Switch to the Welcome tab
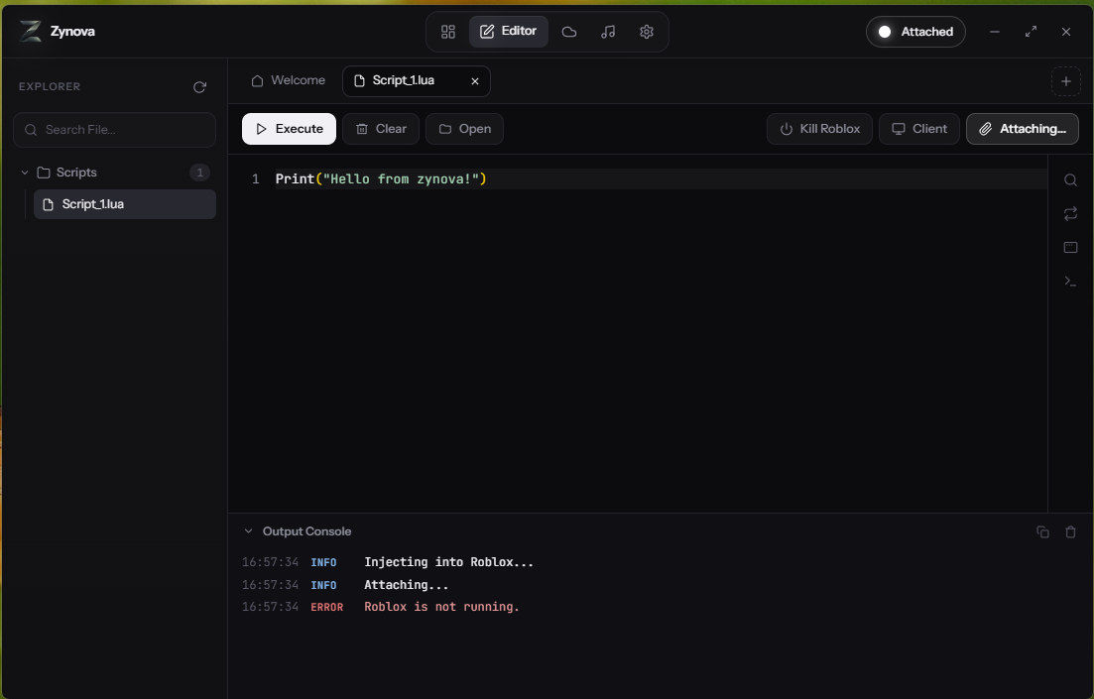 tap(289, 80)
